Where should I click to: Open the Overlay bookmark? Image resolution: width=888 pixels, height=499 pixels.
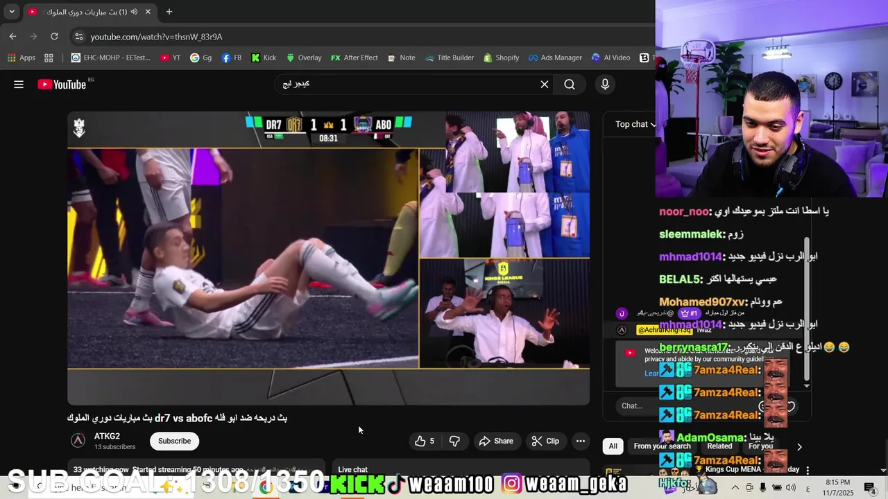(x=304, y=58)
